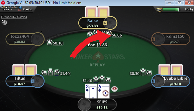194x111 pixels.
Task: Go to the Lobby
Action: [x=189, y=9]
